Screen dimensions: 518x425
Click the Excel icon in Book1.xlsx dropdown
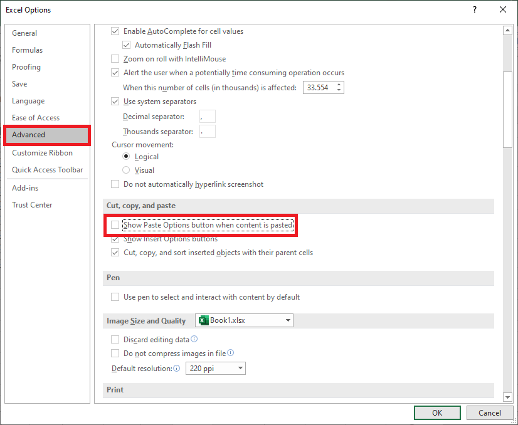point(203,320)
